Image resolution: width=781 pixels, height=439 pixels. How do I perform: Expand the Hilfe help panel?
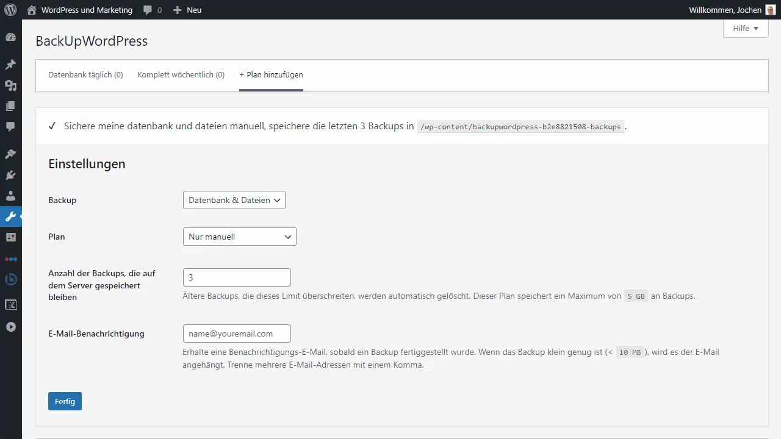click(x=746, y=28)
